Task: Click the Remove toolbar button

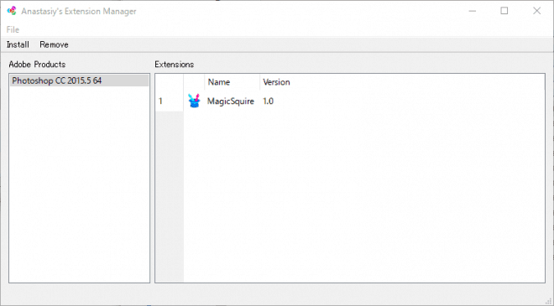Action: [54, 44]
